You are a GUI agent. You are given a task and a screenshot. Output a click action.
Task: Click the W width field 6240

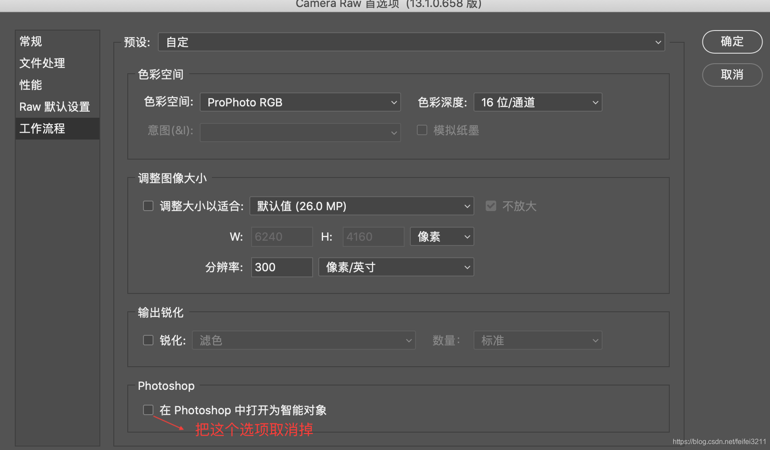282,237
